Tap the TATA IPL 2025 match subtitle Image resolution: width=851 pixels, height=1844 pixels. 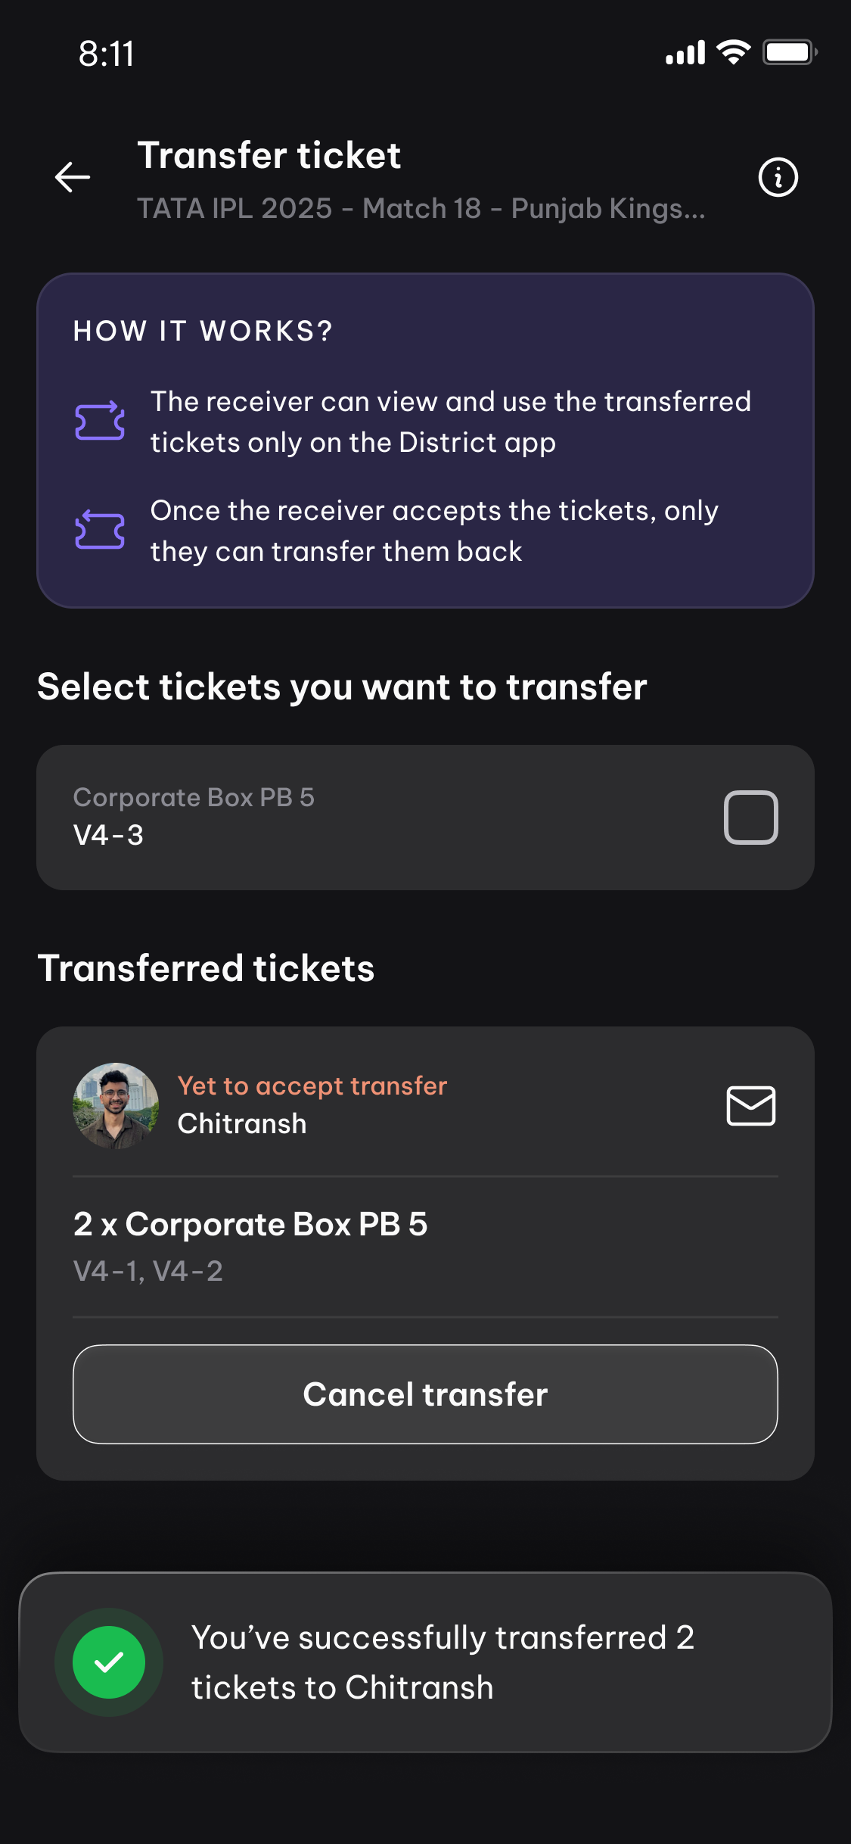421,208
